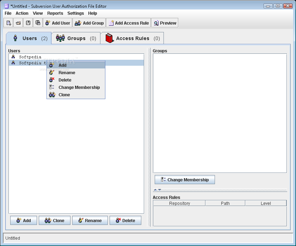Click the Open file toolbar icon
This screenshot has width=296, height=246.
[18, 23]
